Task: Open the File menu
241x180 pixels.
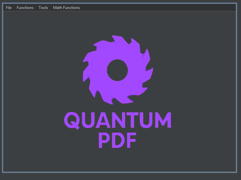Action: [9, 8]
